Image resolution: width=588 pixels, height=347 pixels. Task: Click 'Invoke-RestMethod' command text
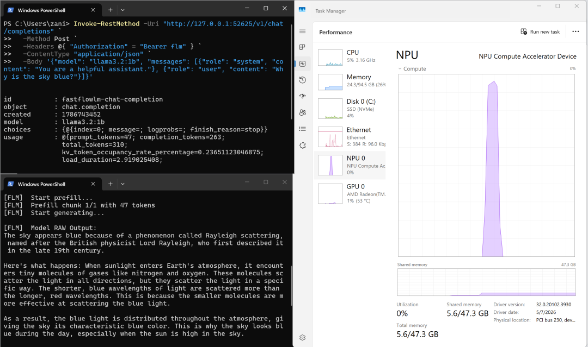coord(107,23)
